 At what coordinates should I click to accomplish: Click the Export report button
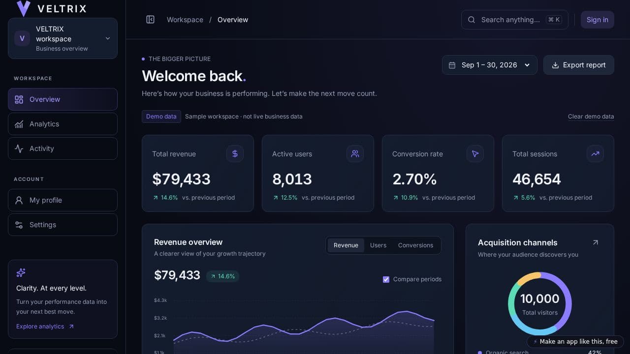pyautogui.click(x=579, y=65)
